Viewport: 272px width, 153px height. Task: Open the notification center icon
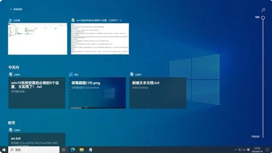tap(267, 150)
